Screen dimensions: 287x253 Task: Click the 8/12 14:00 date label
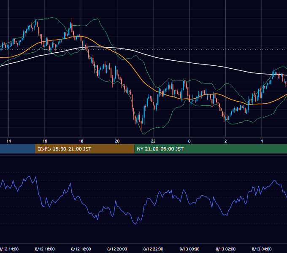point(9,249)
